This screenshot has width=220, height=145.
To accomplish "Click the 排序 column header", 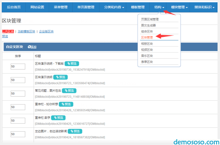I will click(x=18, y=56).
